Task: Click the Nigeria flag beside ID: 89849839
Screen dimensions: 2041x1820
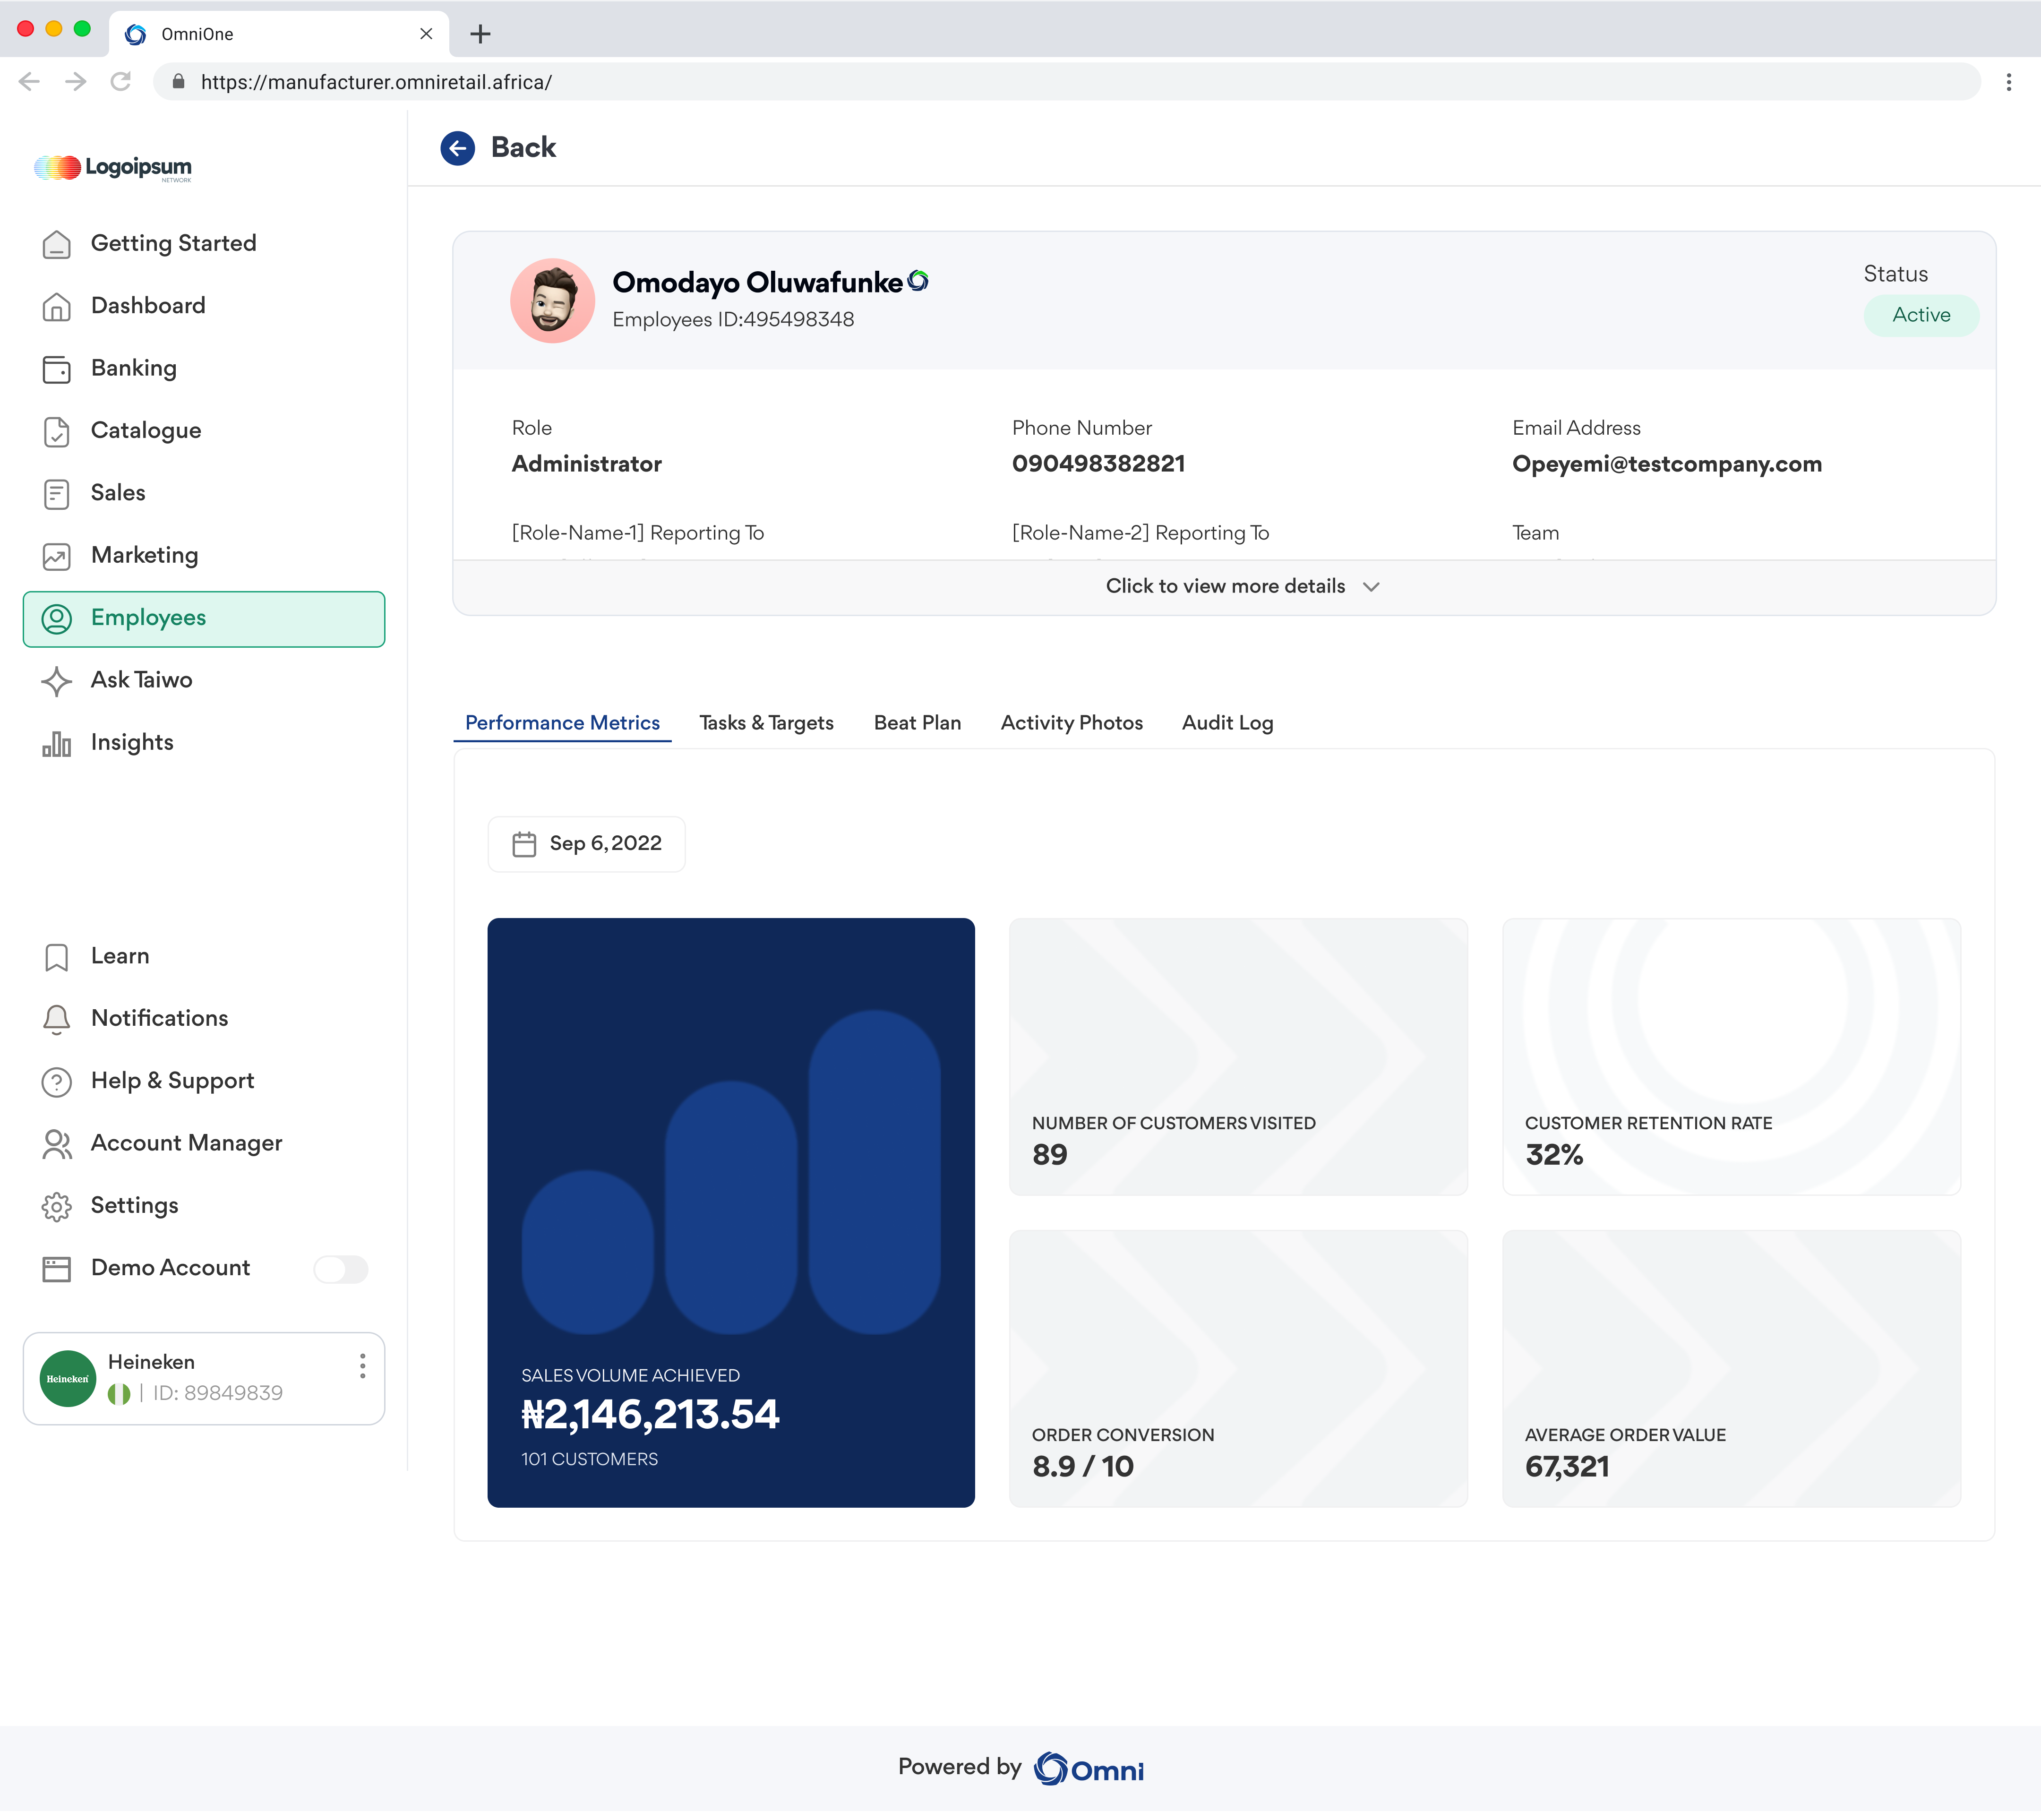Action: (119, 1394)
